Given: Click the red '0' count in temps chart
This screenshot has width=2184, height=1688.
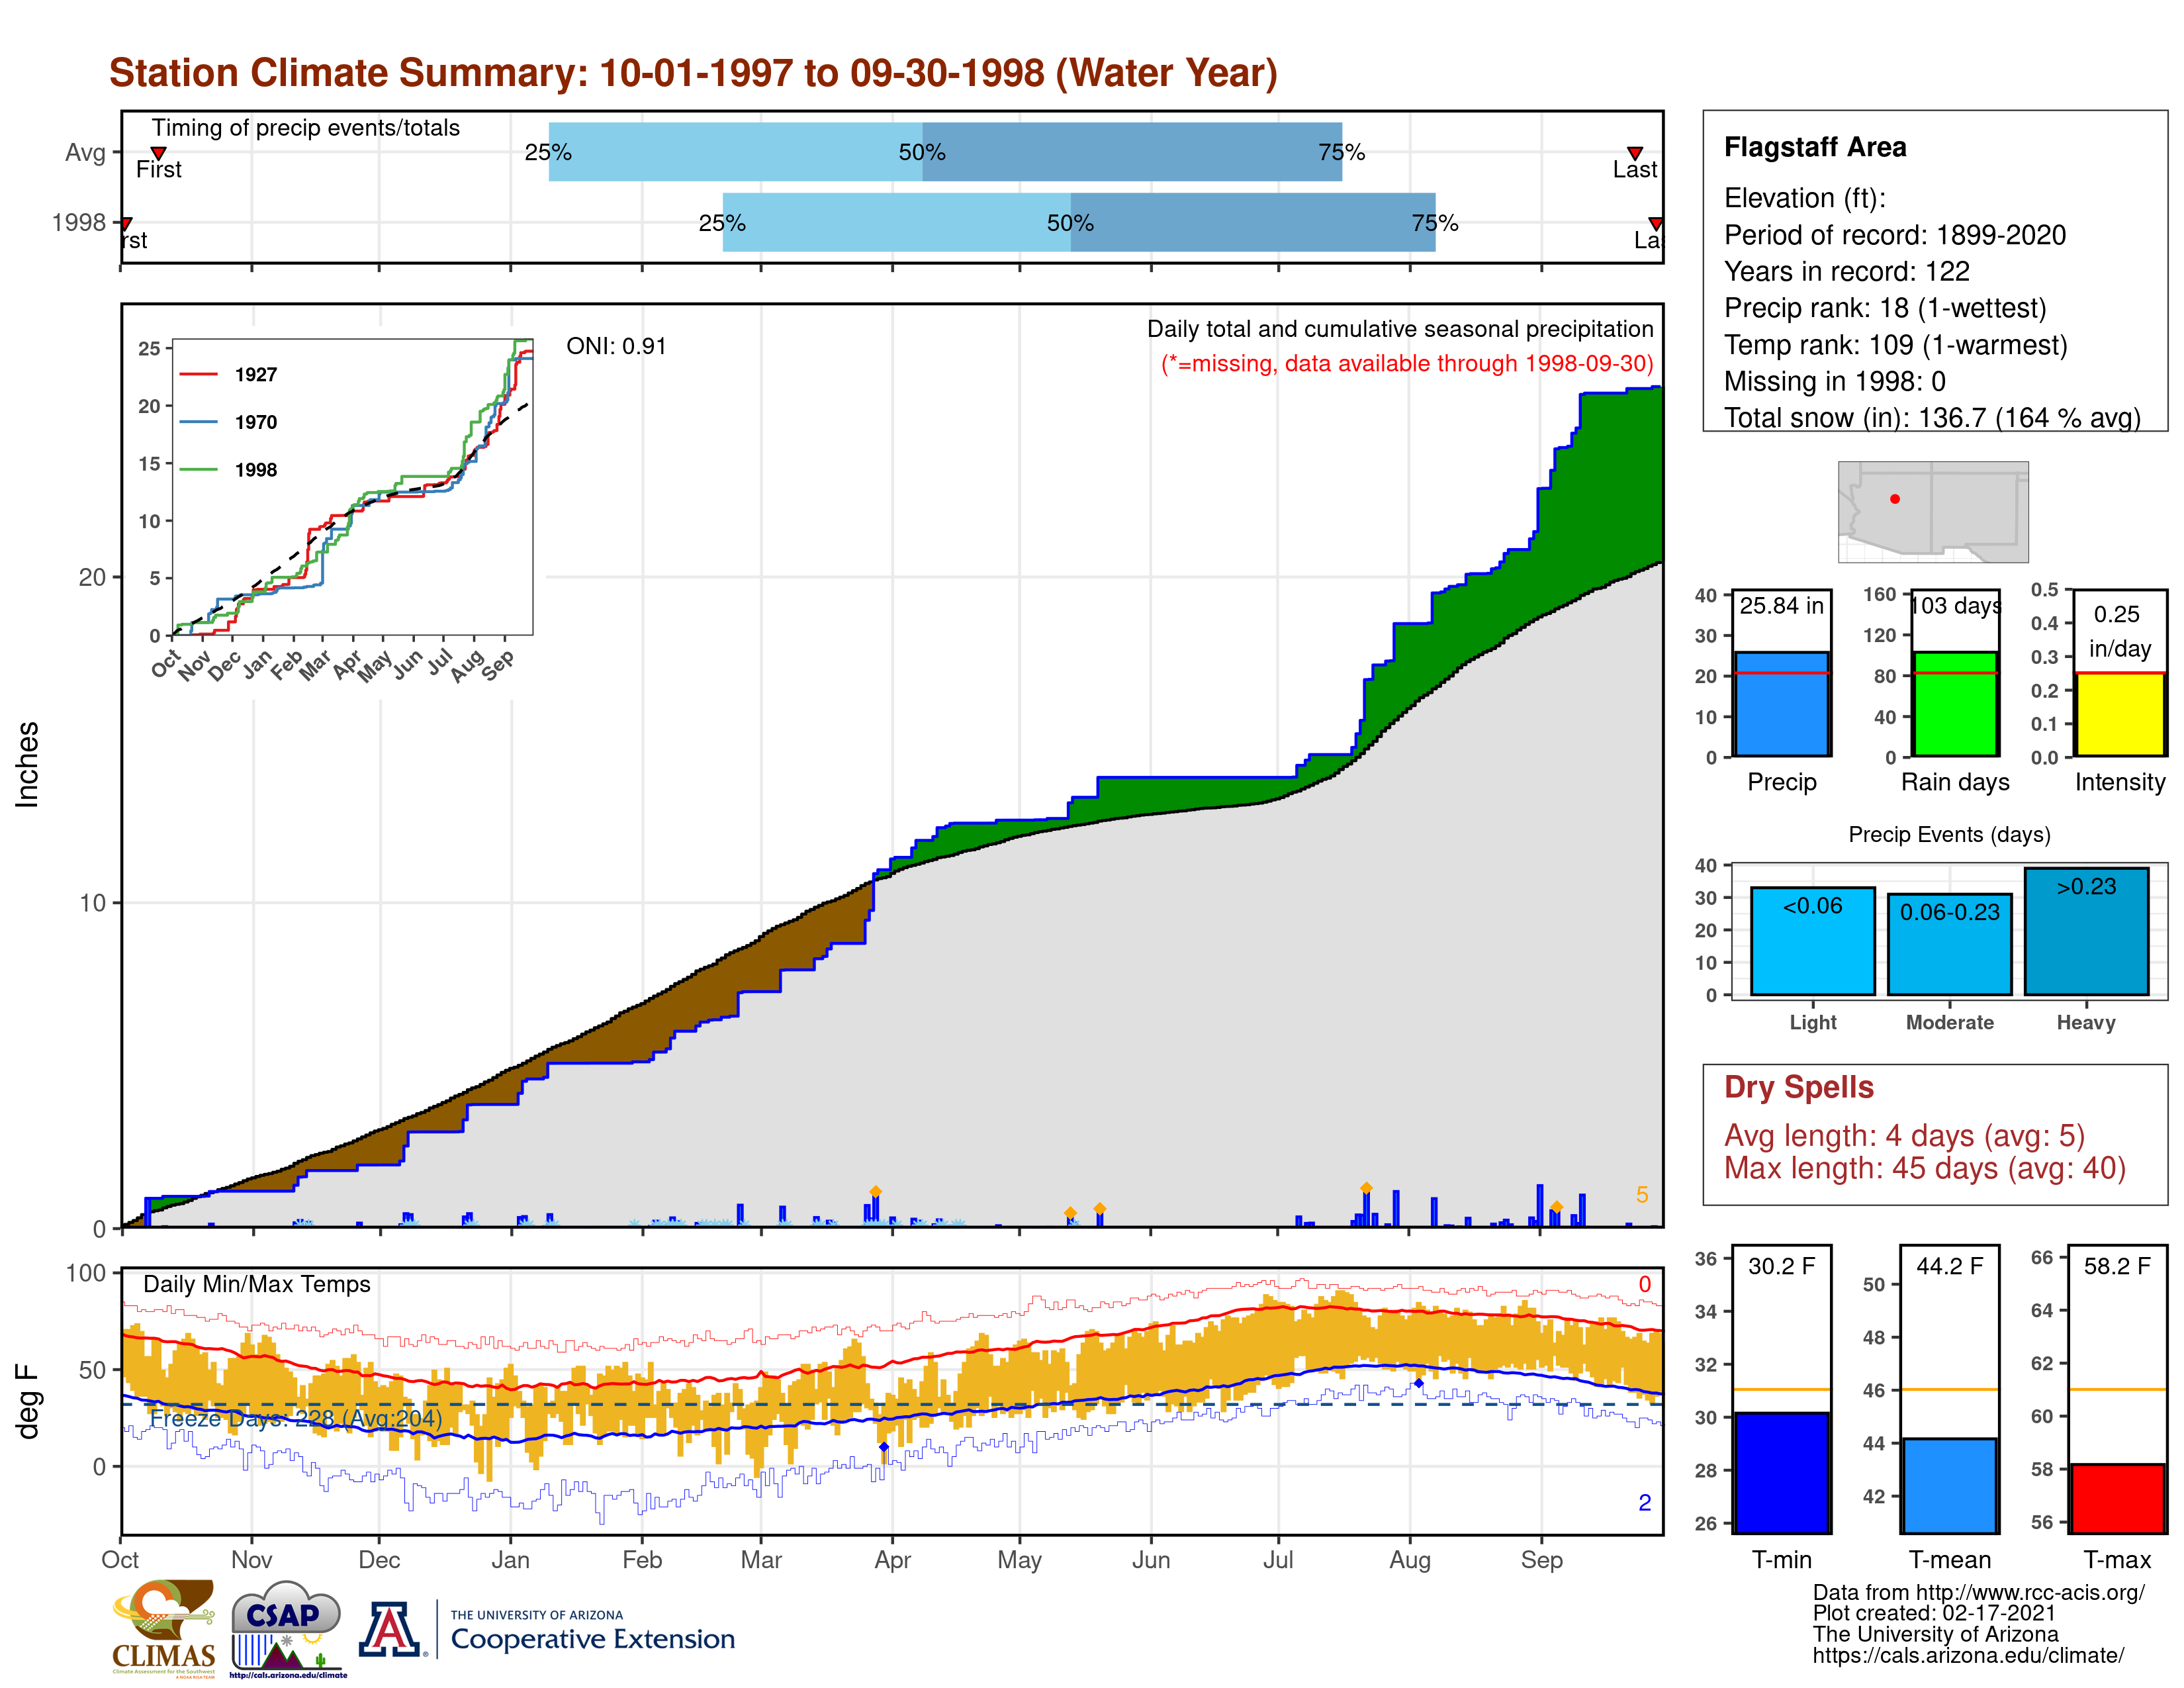Looking at the screenshot, I should tap(1645, 1284).
